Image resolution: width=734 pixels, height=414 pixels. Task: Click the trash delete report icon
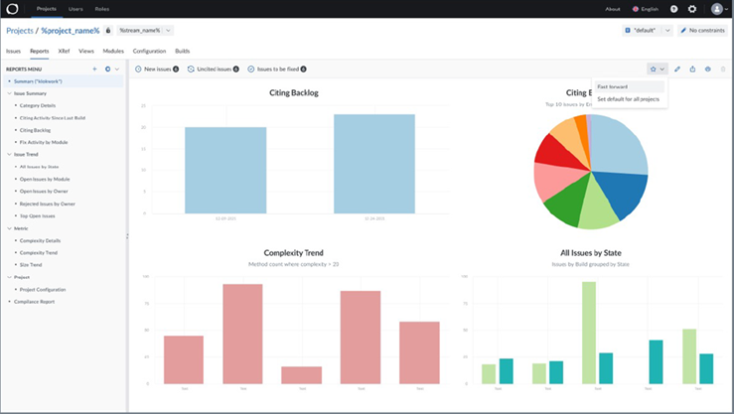coord(723,69)
